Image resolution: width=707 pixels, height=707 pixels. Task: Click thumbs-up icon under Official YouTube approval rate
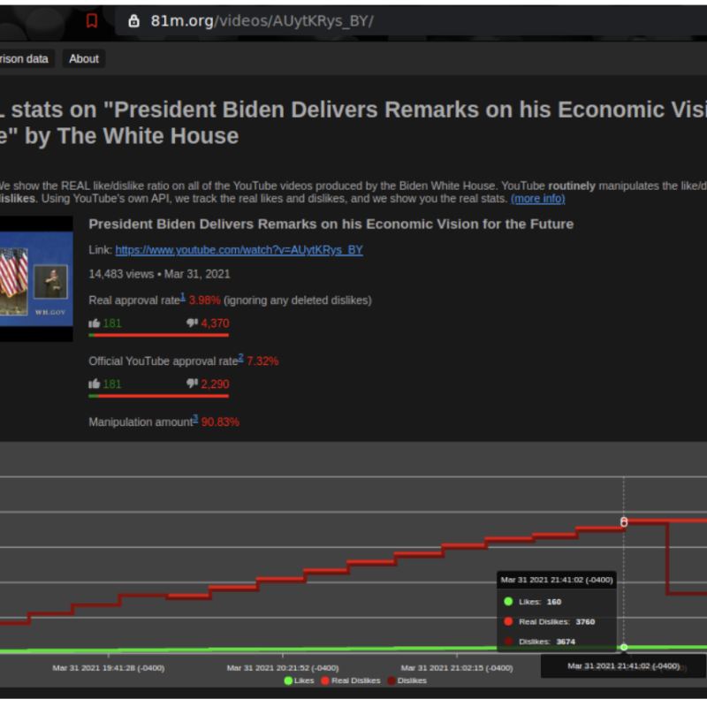tap(95, 384)
